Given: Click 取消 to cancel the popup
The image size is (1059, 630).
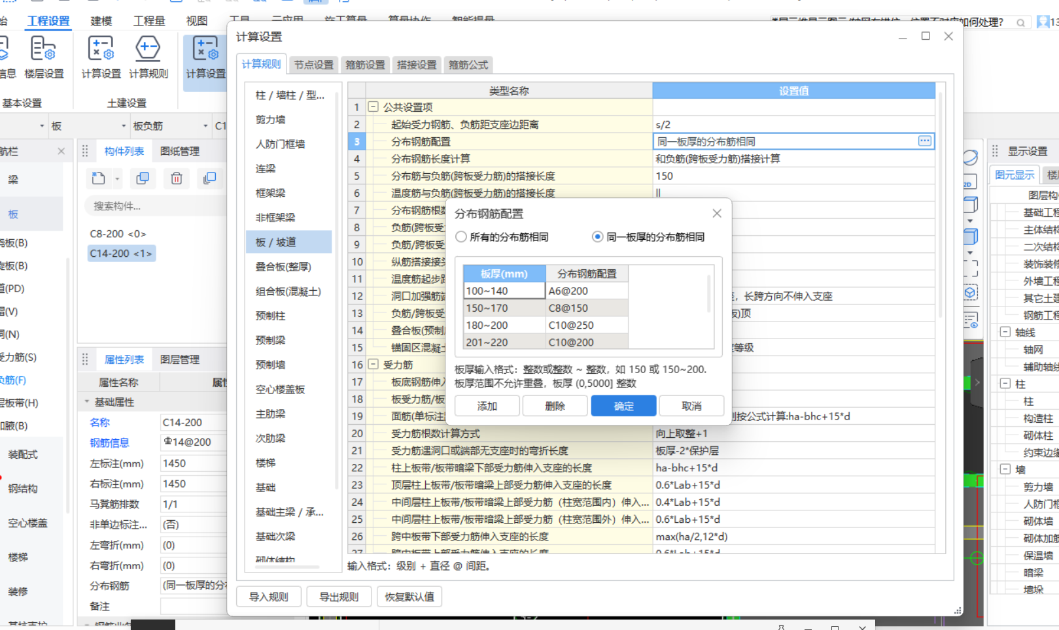Looking at the screenshot, I should tap(691, 406).
